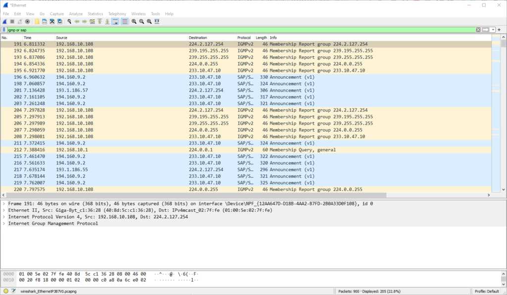Image resolution: width=507 pixels, height=295 pixels.
Task: Add a display filter button
Action: [499, 30]
